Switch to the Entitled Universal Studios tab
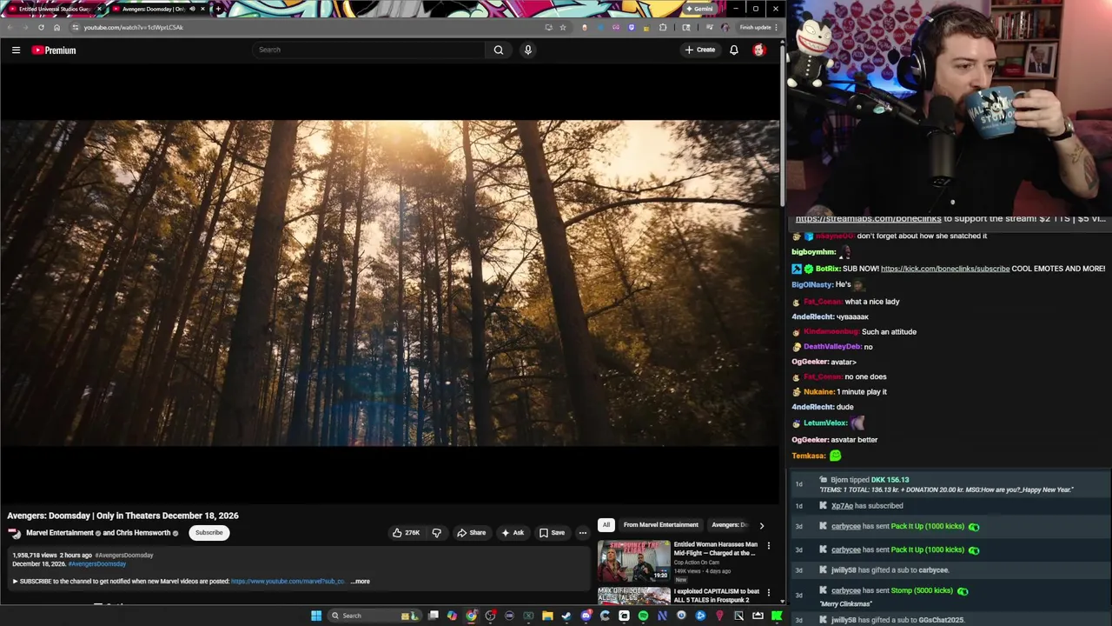The width and height of the screenshot is (1112, 626). [x=54, y=9]
